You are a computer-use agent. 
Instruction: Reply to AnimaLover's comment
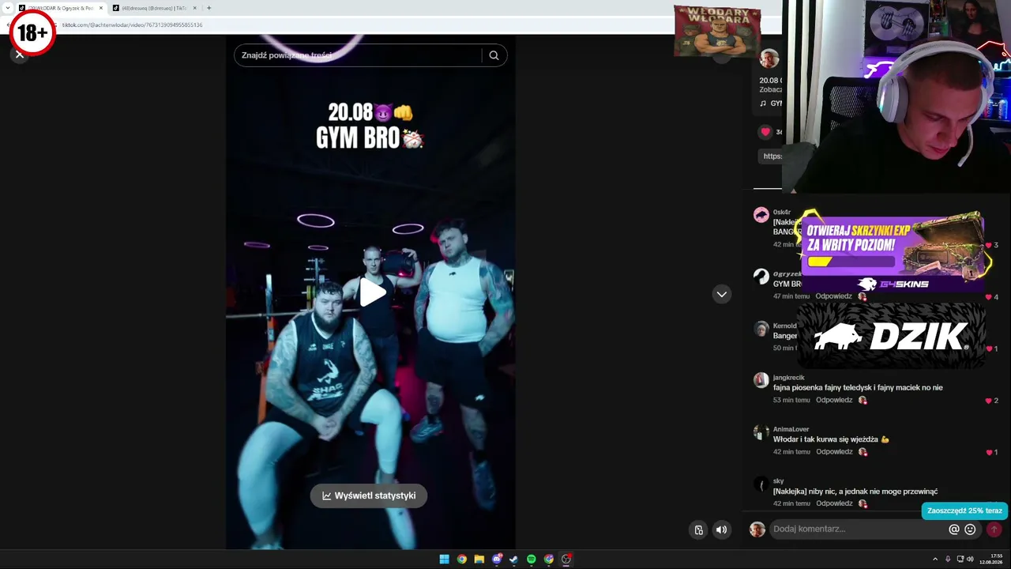tap(834, 451)
